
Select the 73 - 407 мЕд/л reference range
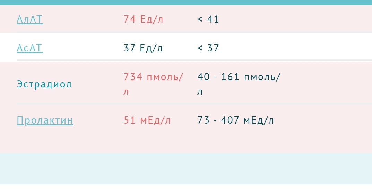pyautogui.click(x=235, y=120)
